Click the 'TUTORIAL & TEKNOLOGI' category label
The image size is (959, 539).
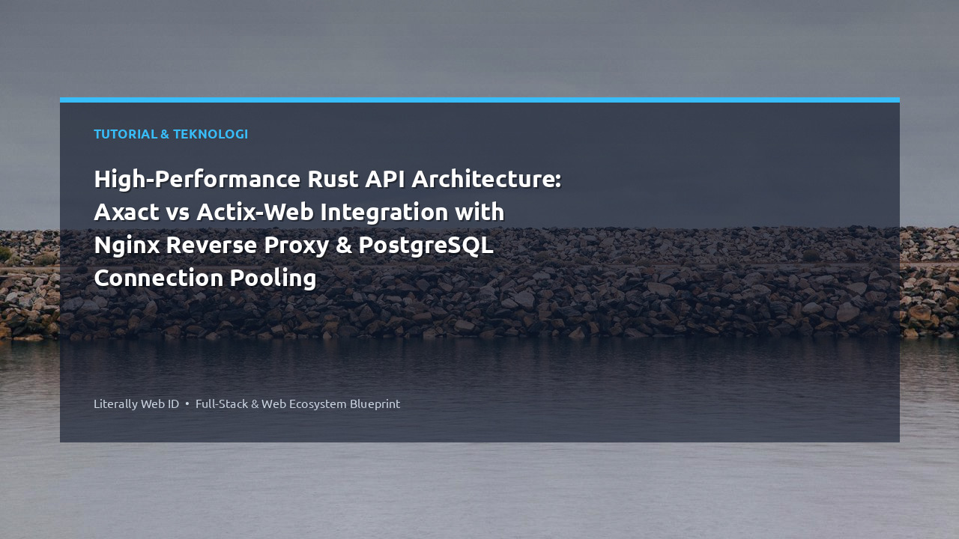[171, 134]
